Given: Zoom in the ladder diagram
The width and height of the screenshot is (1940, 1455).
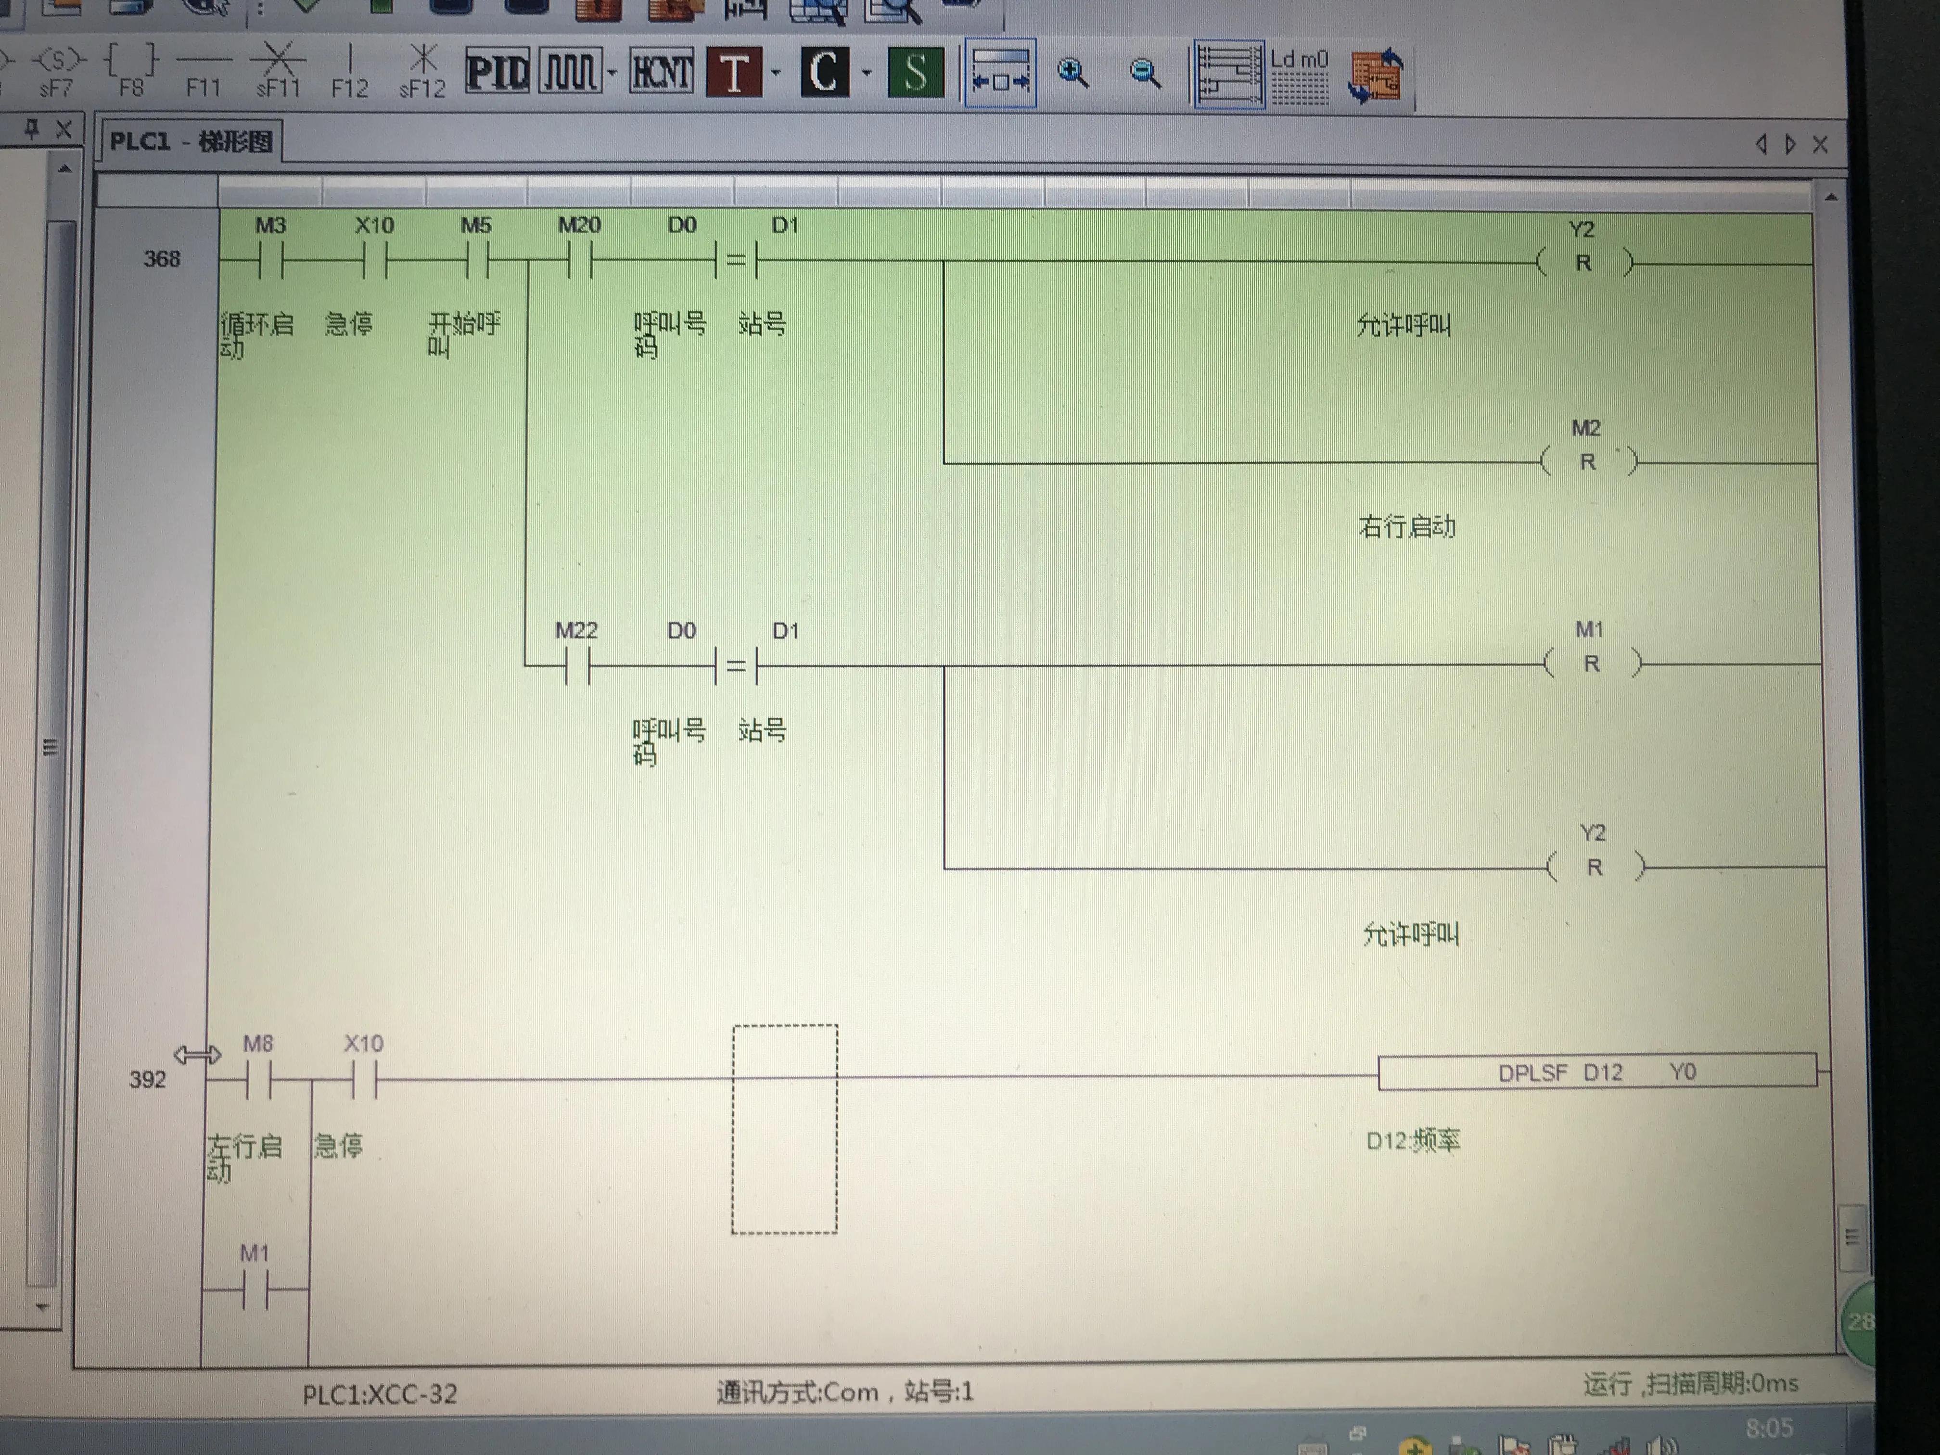Looking at the screenshot, I should (1072, 73).
